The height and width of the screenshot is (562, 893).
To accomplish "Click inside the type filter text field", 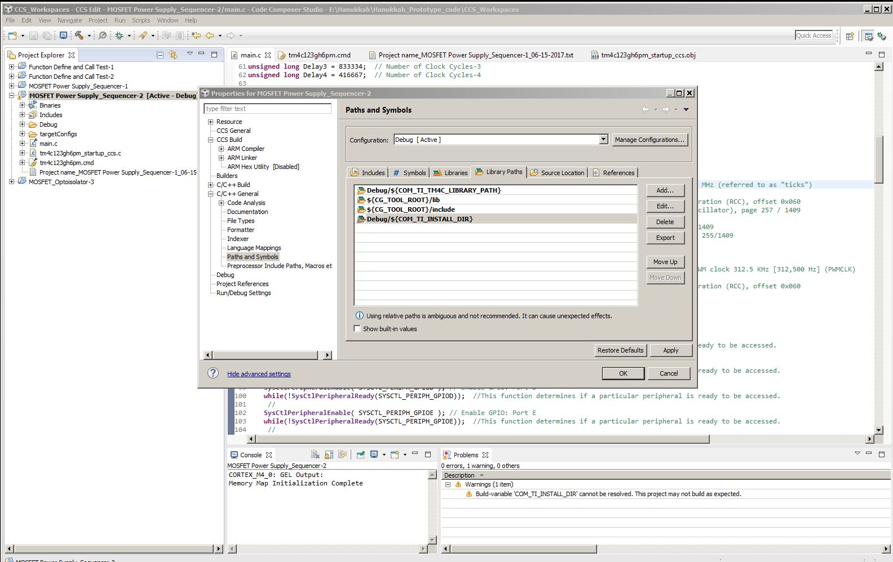I will click(x=267, y=109).
